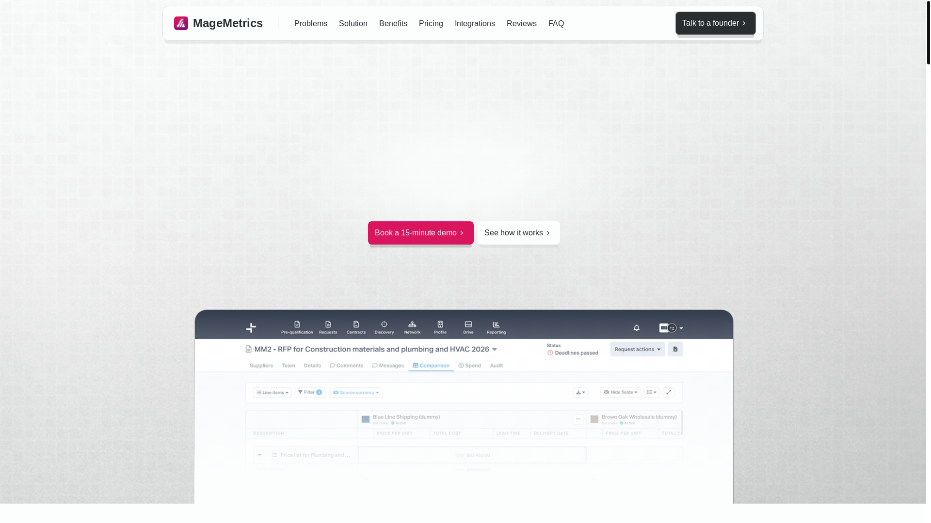The height and width of the screenshot is (523, 931).
Task: Click the Blue Line Shipping (dummy) name
Action: 406,417
